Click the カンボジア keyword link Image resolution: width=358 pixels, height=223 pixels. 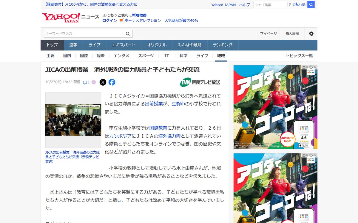click(120, 136)
